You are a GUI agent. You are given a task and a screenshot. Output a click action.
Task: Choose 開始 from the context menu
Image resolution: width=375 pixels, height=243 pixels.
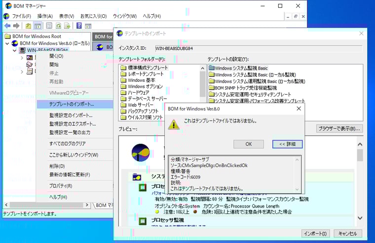(x=75, y=65)
